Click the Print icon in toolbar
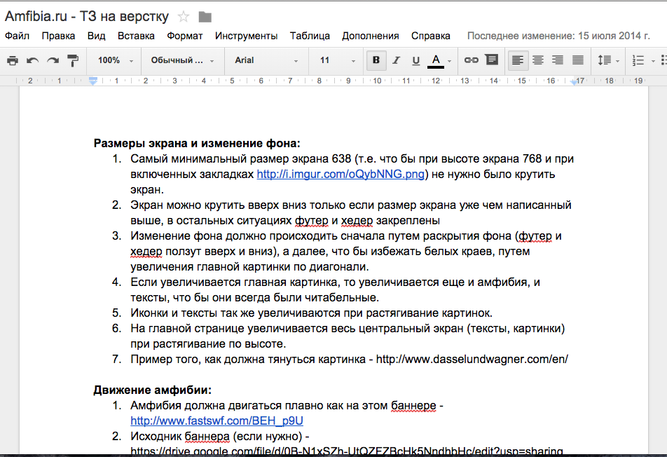The width and height of the screenshot is (667, 457). pos(13,60)
